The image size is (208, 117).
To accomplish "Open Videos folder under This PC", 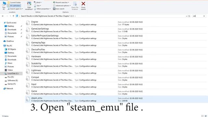I will coord(9,70).
